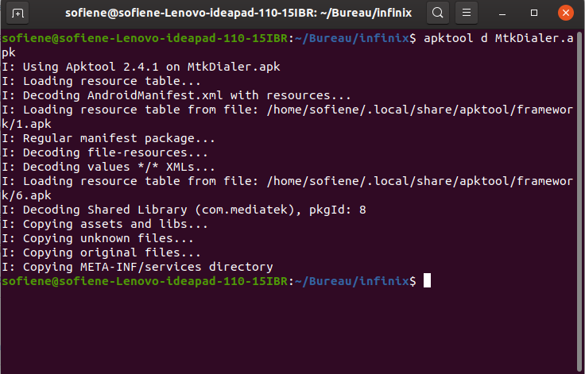Open a new terminal tab
585x374 pixels.
(17, 13)
